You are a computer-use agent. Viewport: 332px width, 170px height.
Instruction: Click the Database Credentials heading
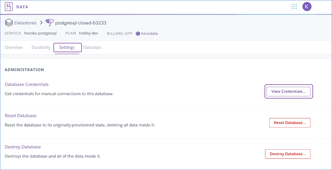point(27,84)
